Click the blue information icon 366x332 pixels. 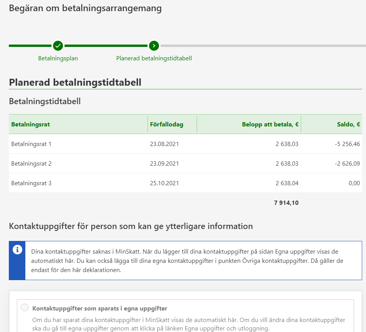coord(17,250)
